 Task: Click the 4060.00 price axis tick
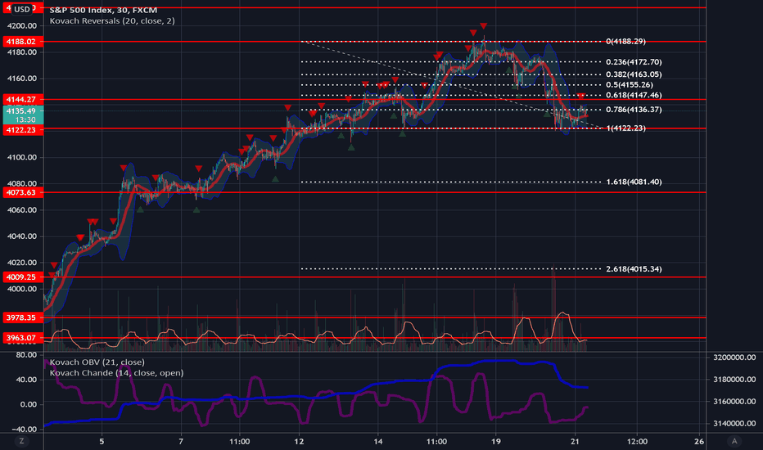(22, 210)
